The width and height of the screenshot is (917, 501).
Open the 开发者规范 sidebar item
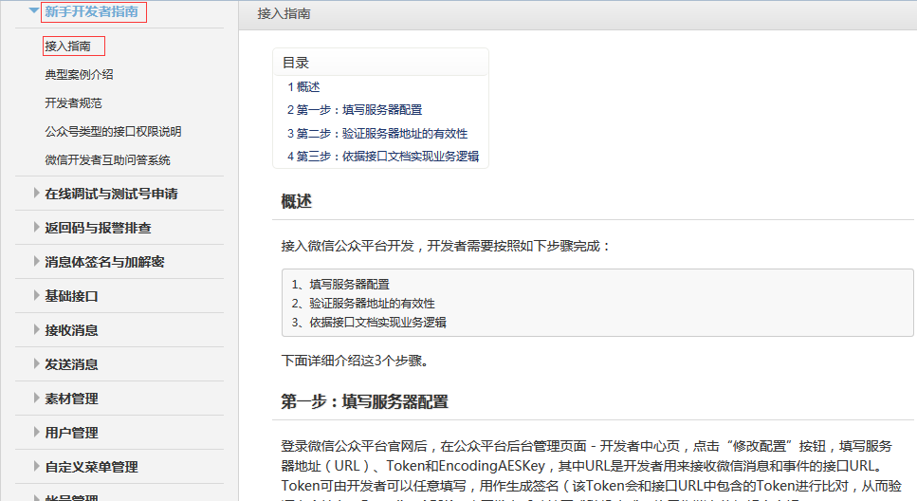[73, 103]
